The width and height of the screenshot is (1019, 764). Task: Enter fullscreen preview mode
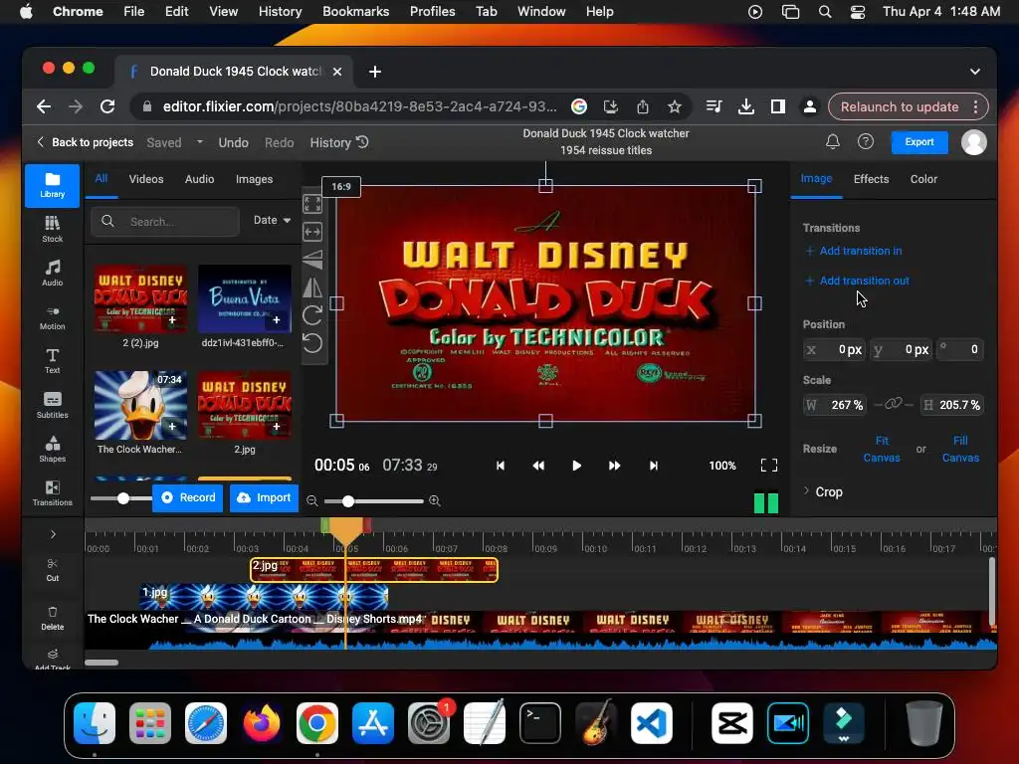[x=769, y=466]
